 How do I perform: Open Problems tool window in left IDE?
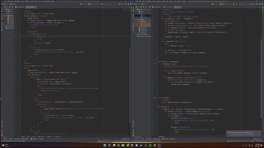point(25,139)
